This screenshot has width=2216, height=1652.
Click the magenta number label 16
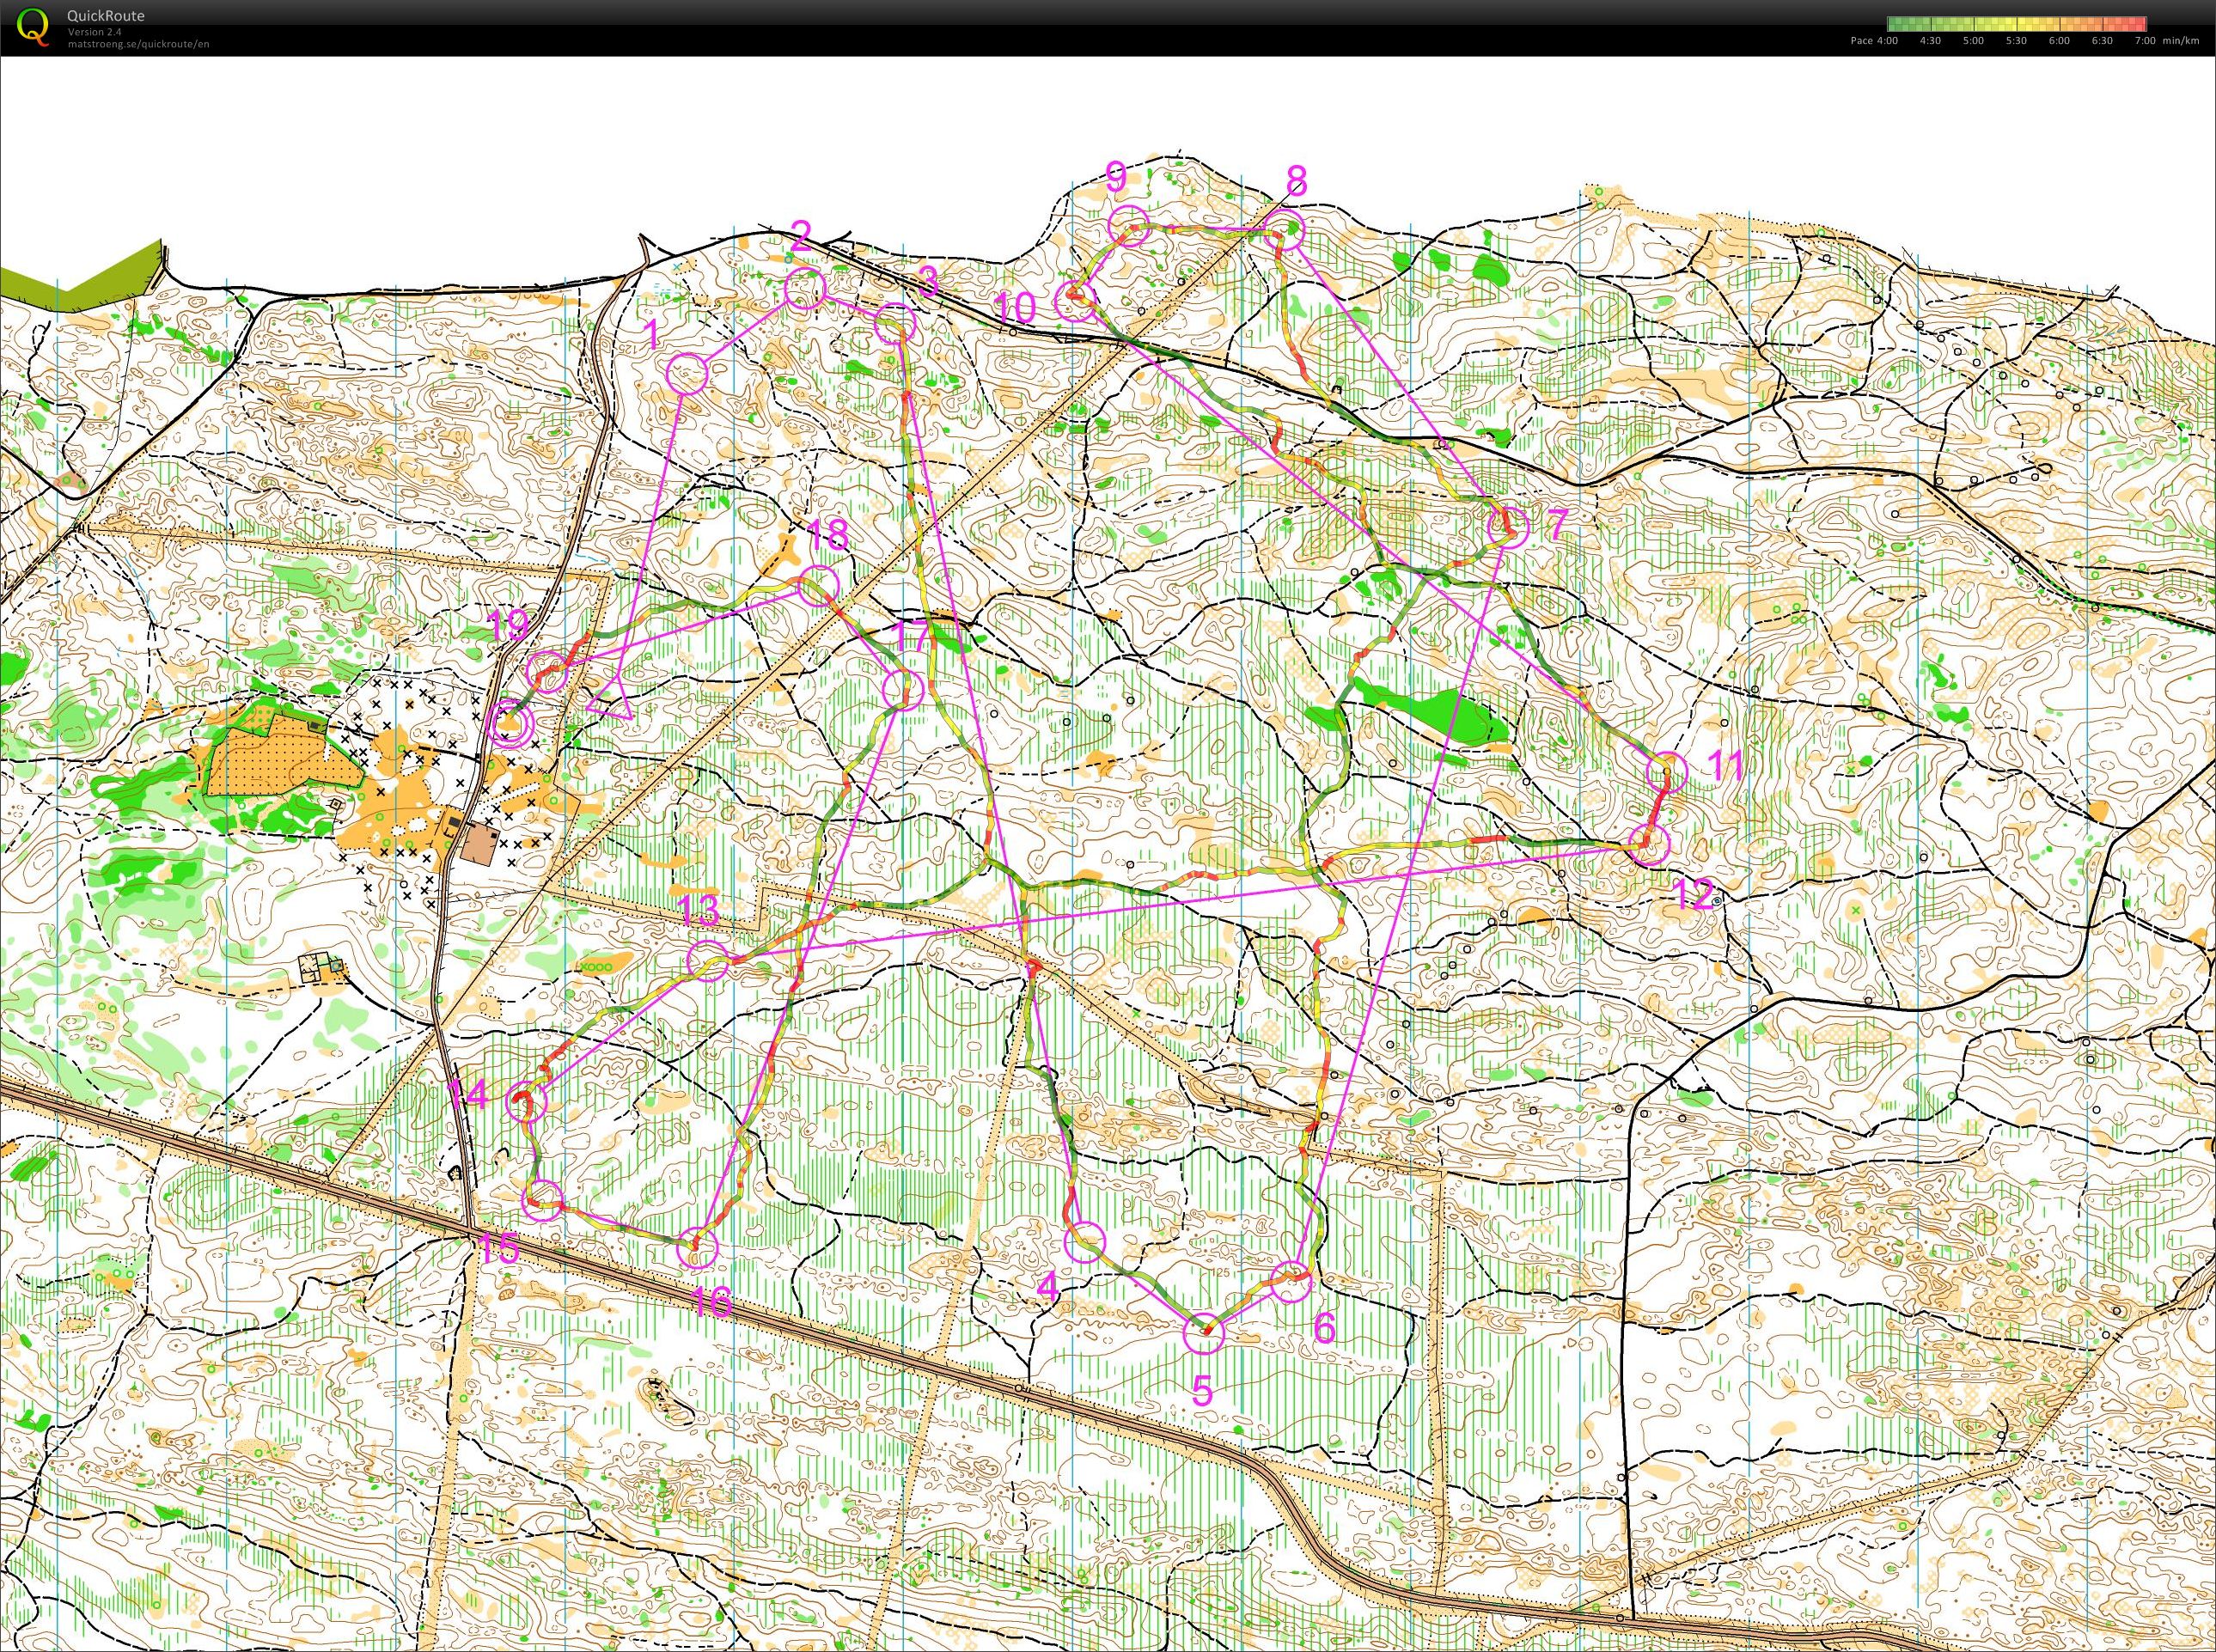click(x=711, y=1301)
